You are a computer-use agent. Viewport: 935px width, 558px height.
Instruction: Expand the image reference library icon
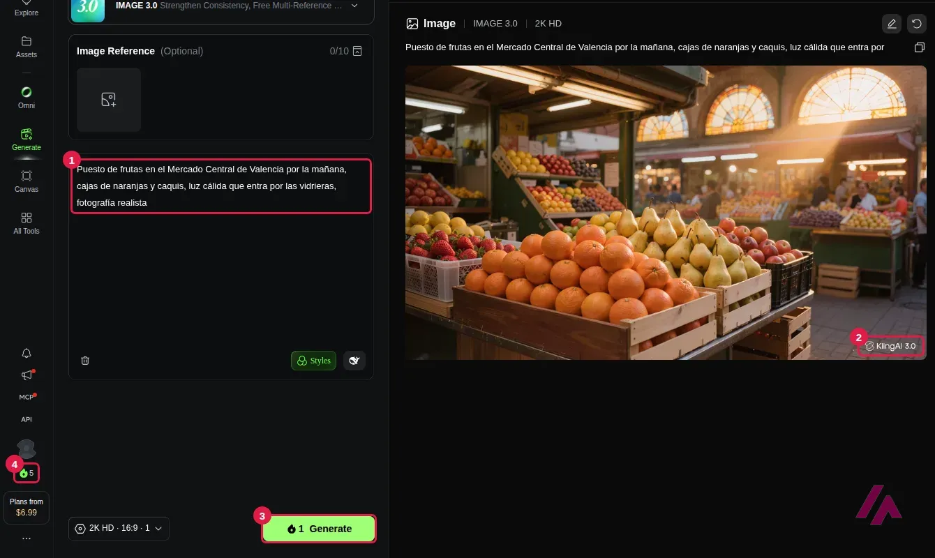point(357,51)
